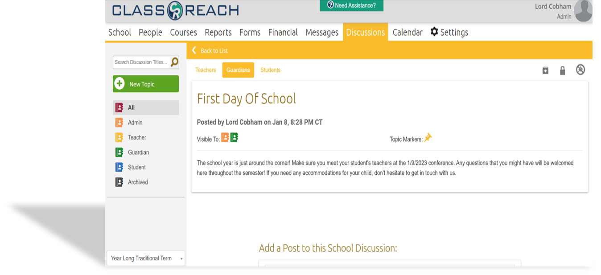Image resolution: width=601 pixels, height=275 pixels.
Task: Open the Forms menu
Action: click(250, 32)
